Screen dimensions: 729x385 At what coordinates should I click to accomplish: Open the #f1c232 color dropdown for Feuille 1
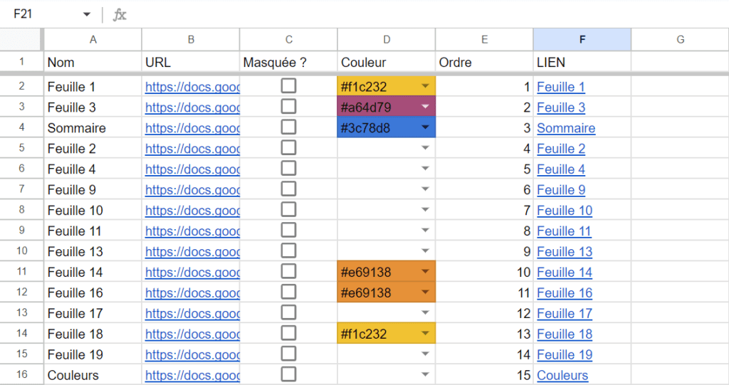pyautogui.click(x=425, y=86)
